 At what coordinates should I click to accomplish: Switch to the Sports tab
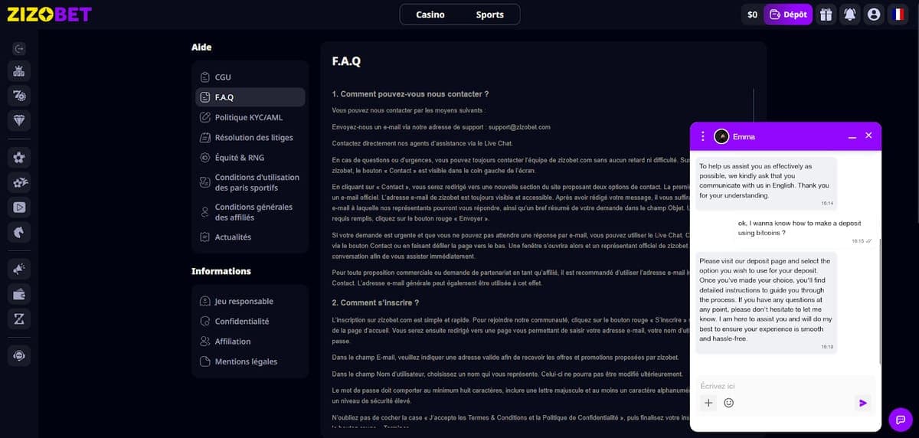pyautogui.click(x=489, y=15)
